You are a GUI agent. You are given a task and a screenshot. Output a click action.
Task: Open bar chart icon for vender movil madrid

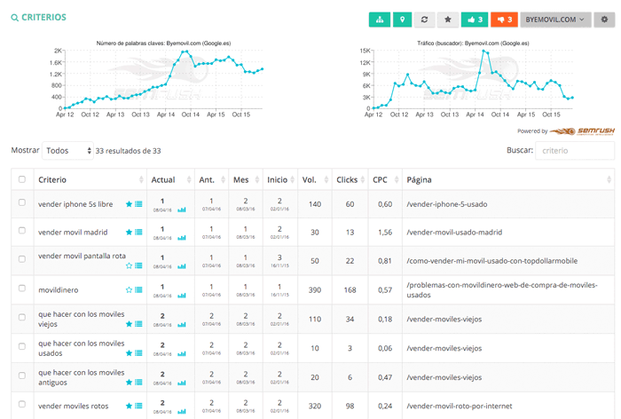(182, 238)
